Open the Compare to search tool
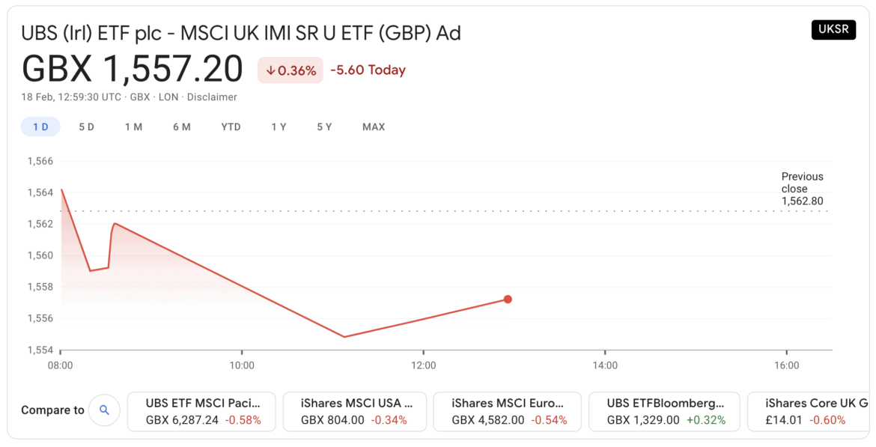The image size is (876, 447). point(104,410)
